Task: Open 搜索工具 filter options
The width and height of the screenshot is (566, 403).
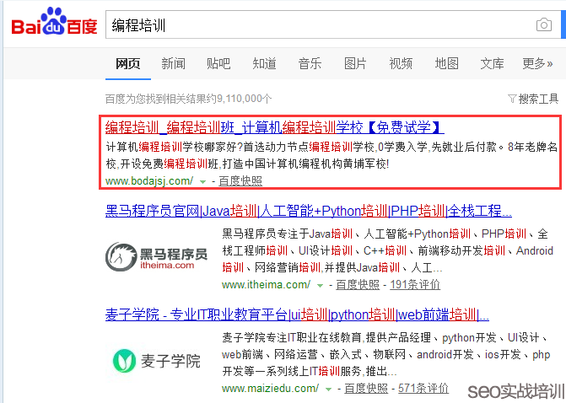Action: click(533, 99)
